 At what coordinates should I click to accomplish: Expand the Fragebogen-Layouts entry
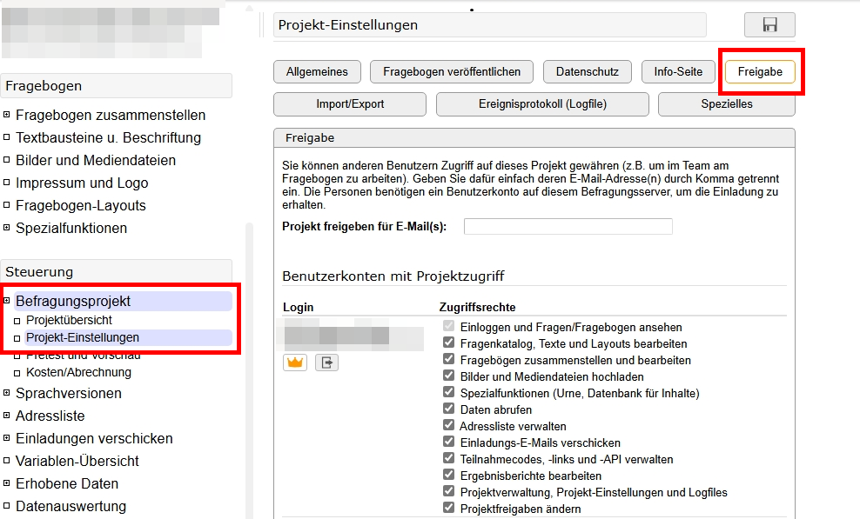pos(5,205)
